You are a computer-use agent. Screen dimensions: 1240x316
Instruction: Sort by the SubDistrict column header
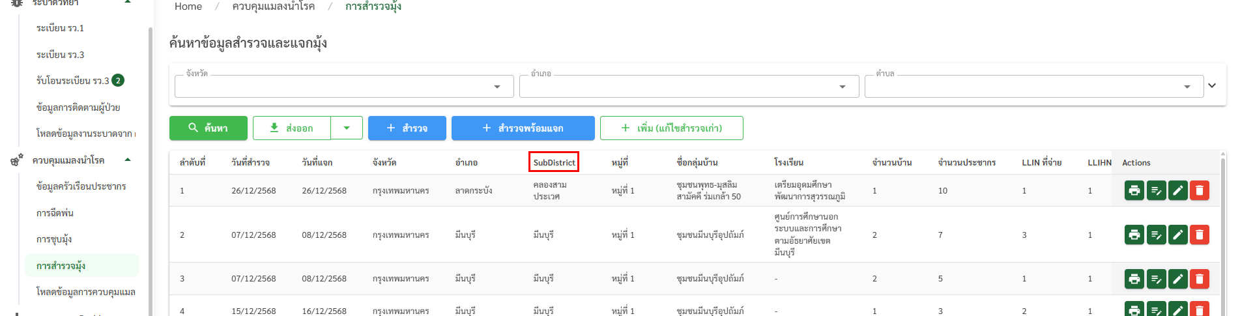pos(554,162)
